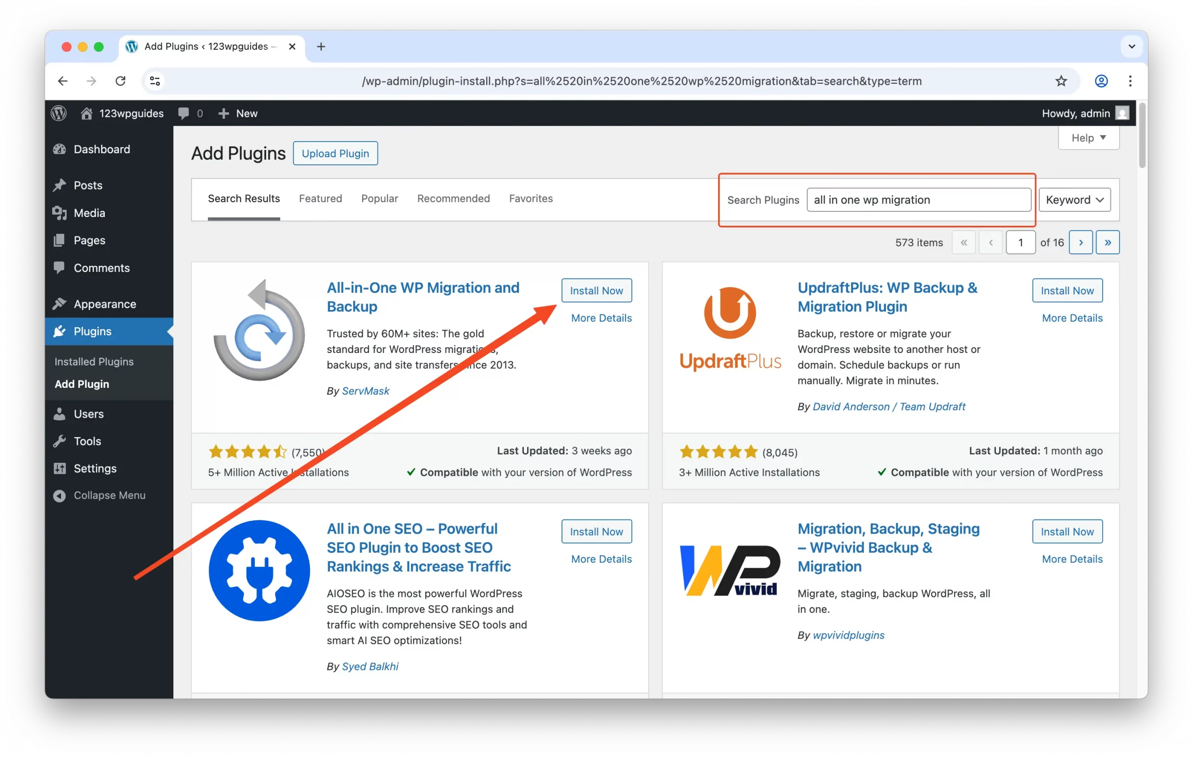The width and height of the screenshot is (1193, 758).
Task: Click the home icon beside 123wpguides
Action: pyautogui.click(x=87, y=114)
